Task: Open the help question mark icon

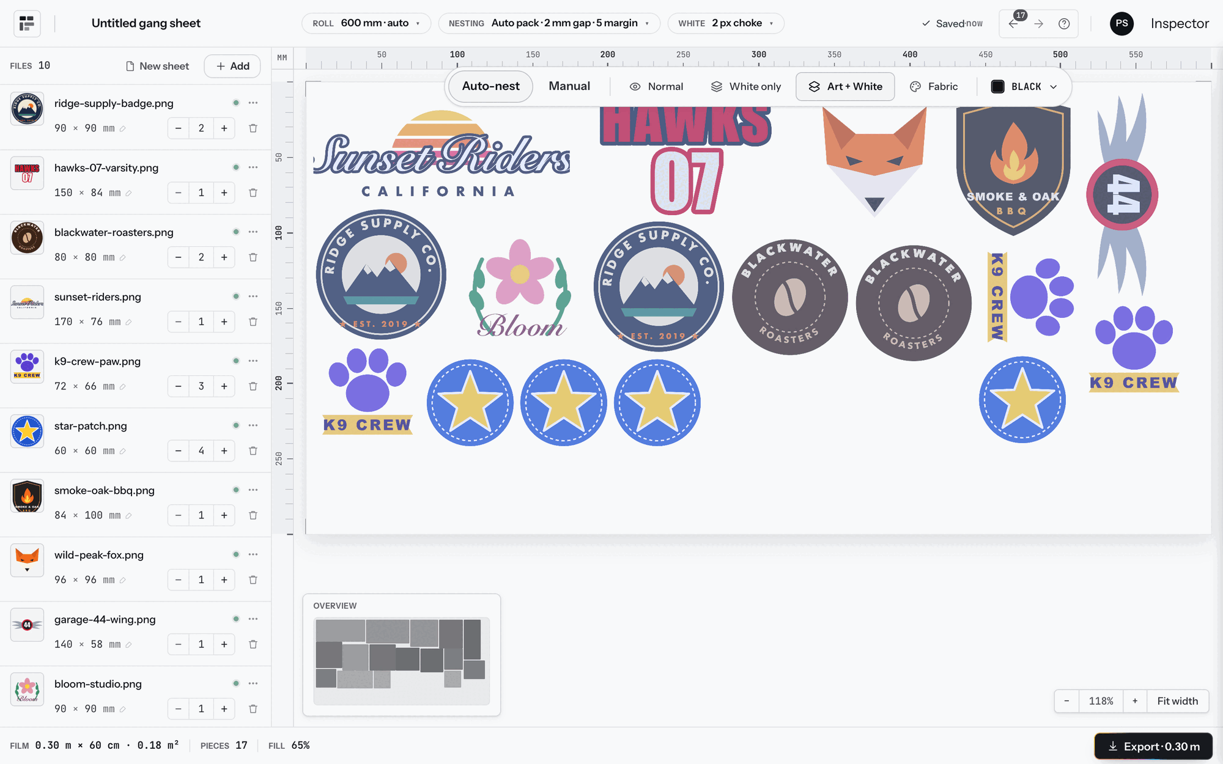Action: pyautogui.click(x=1064, y=24)
